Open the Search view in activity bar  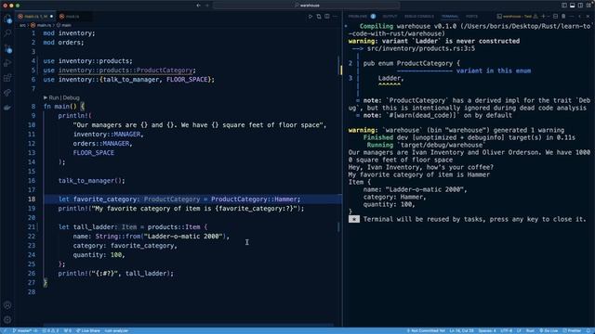tap(7, 33)
